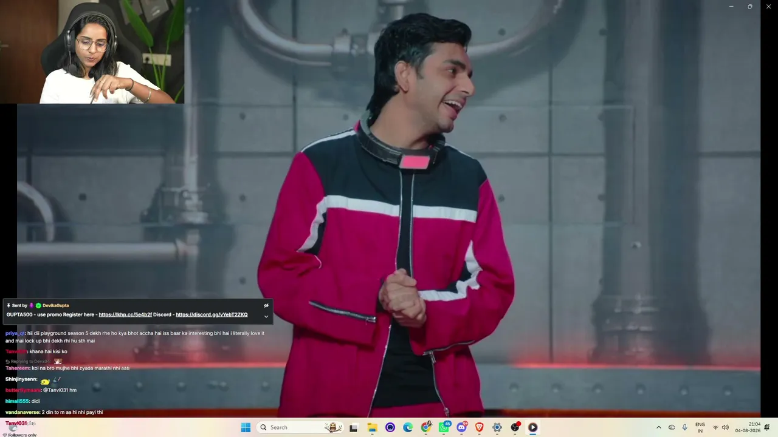This screenshot has height=437, width=778.
Task: Open the Wi-Fi network tray icon
Action: (715, 427)
